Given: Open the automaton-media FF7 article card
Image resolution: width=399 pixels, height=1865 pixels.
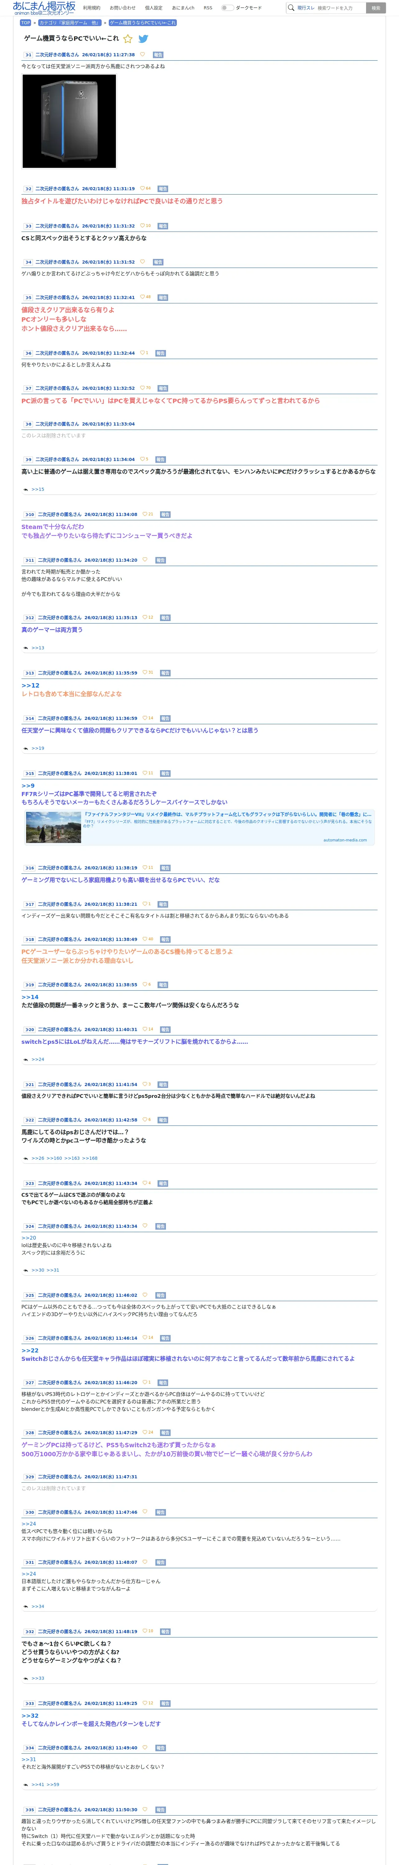Looking at the screenshot, I should [199, 827].
